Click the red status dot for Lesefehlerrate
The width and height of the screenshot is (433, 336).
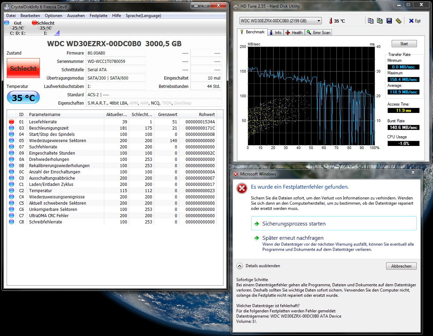(11, 122)
